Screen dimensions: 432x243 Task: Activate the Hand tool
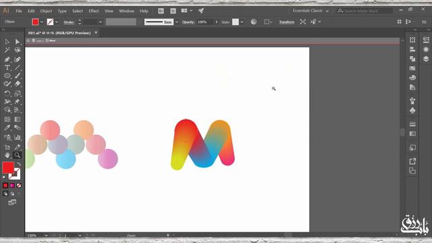tap(7, 155)
